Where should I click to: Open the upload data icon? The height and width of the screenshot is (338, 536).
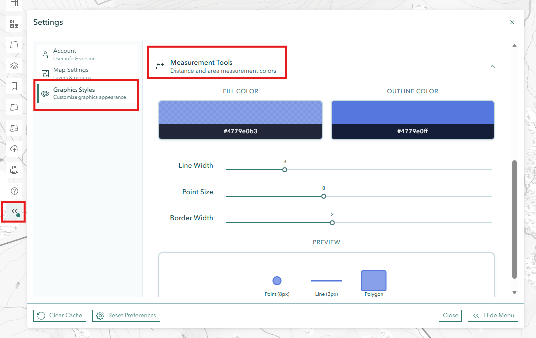click(14, 149)
